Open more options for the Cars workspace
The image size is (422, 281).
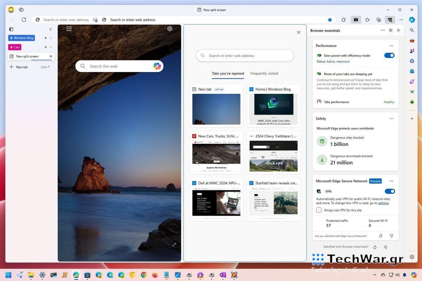51,47
